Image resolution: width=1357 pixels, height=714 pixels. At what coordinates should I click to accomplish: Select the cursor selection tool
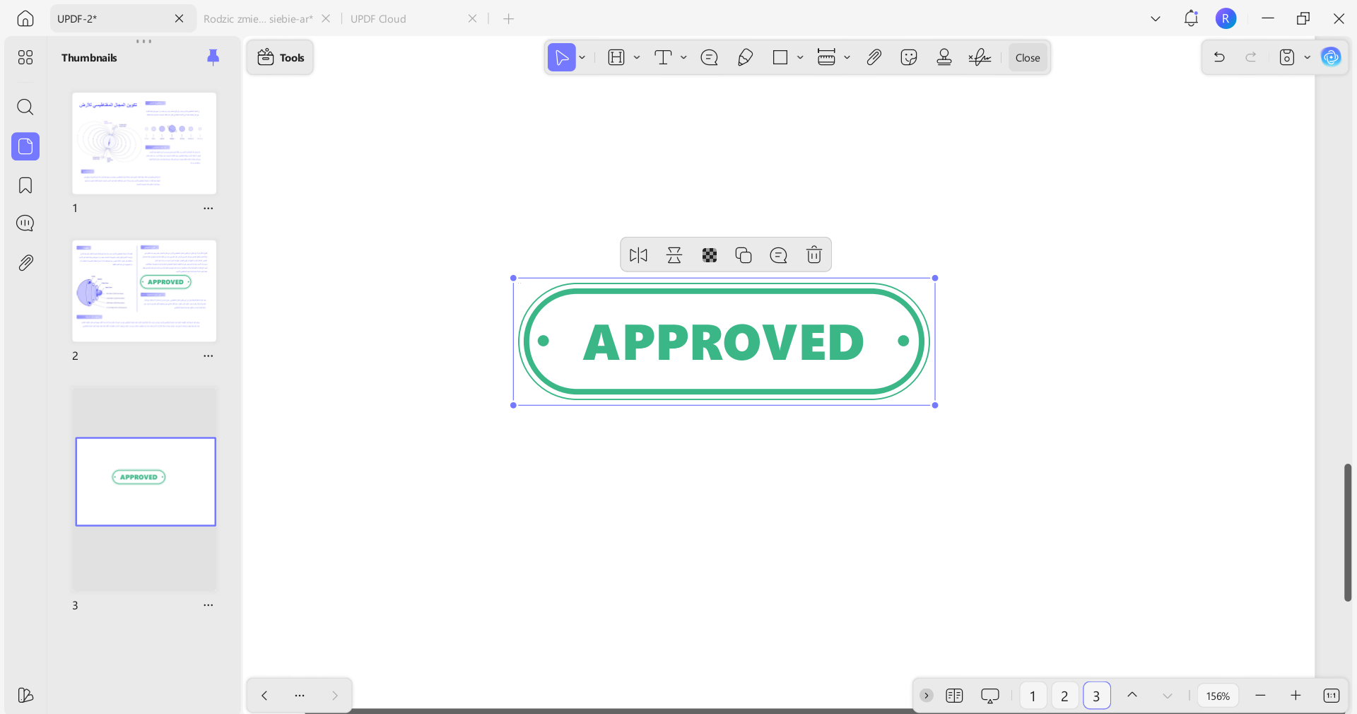tap(562, 57)
